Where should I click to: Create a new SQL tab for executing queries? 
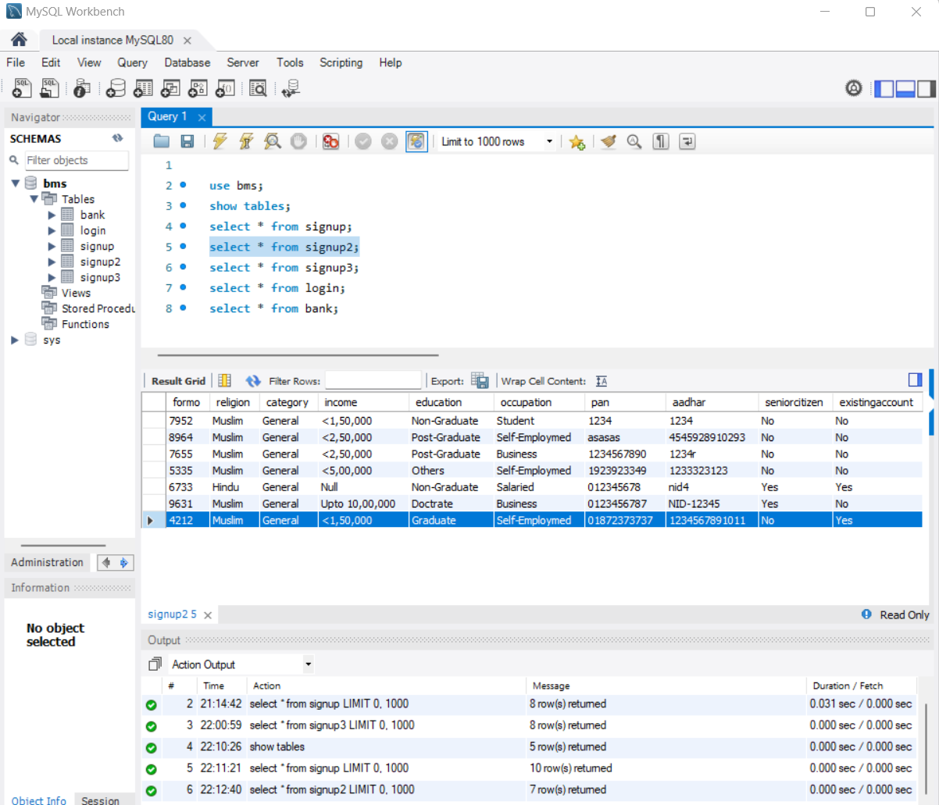pyautogui.click(x=21, y=88)
